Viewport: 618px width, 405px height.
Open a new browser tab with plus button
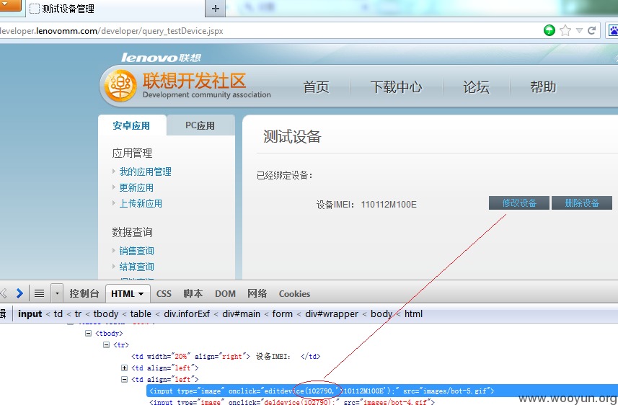click(215, 9)
